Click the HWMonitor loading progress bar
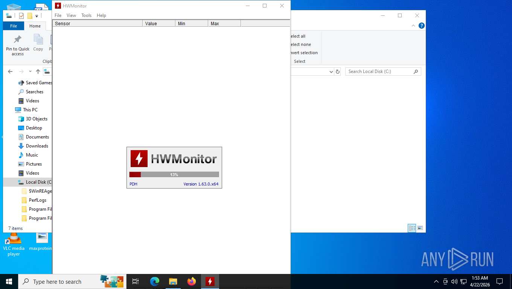The height and width of the screenshot is (289, 512). tap(174, 175)
